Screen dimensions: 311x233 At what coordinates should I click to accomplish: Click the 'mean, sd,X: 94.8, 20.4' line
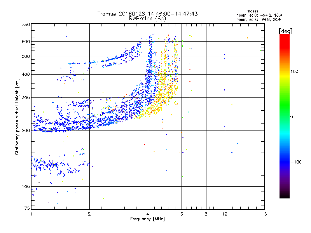click(259, 20)
